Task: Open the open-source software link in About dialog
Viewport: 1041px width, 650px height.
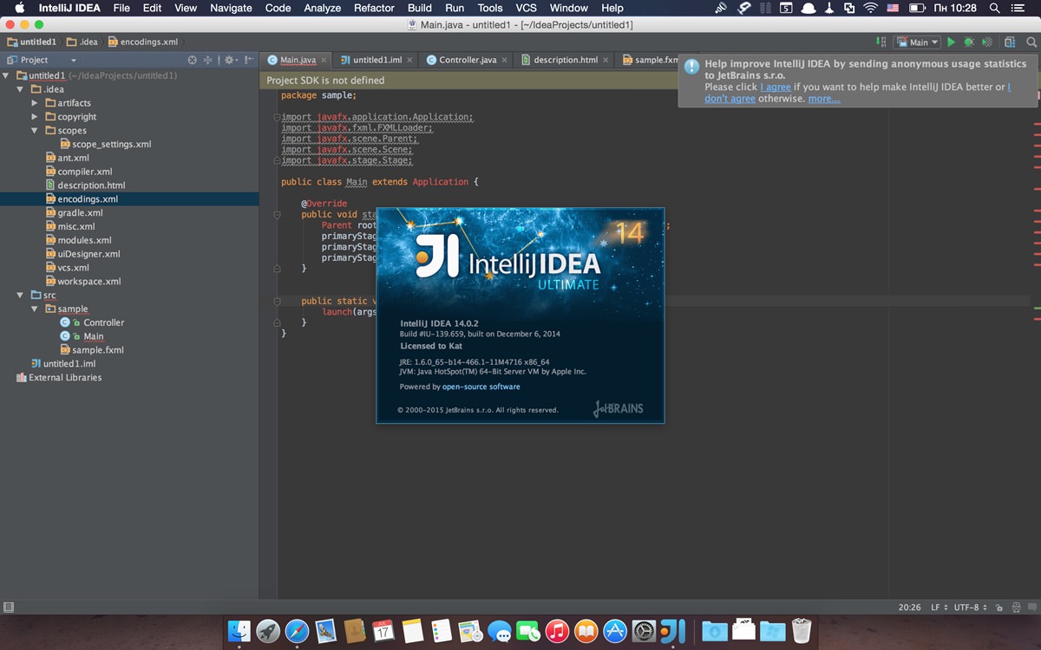Action: (481, 387)
